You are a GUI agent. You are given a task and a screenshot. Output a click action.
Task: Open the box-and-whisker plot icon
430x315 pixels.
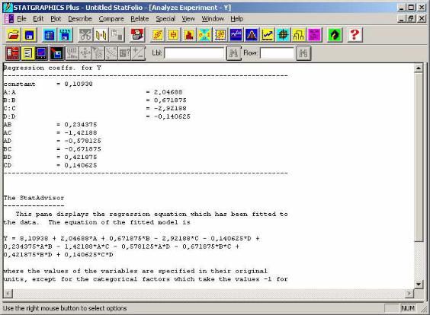(x=173, y=35)
